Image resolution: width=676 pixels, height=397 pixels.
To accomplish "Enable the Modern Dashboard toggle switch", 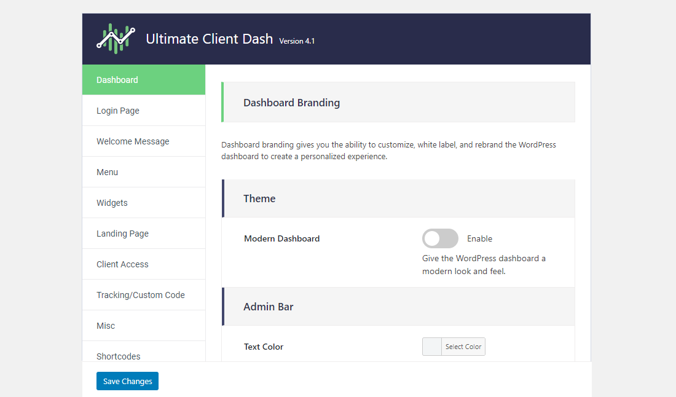I will 440,238.
